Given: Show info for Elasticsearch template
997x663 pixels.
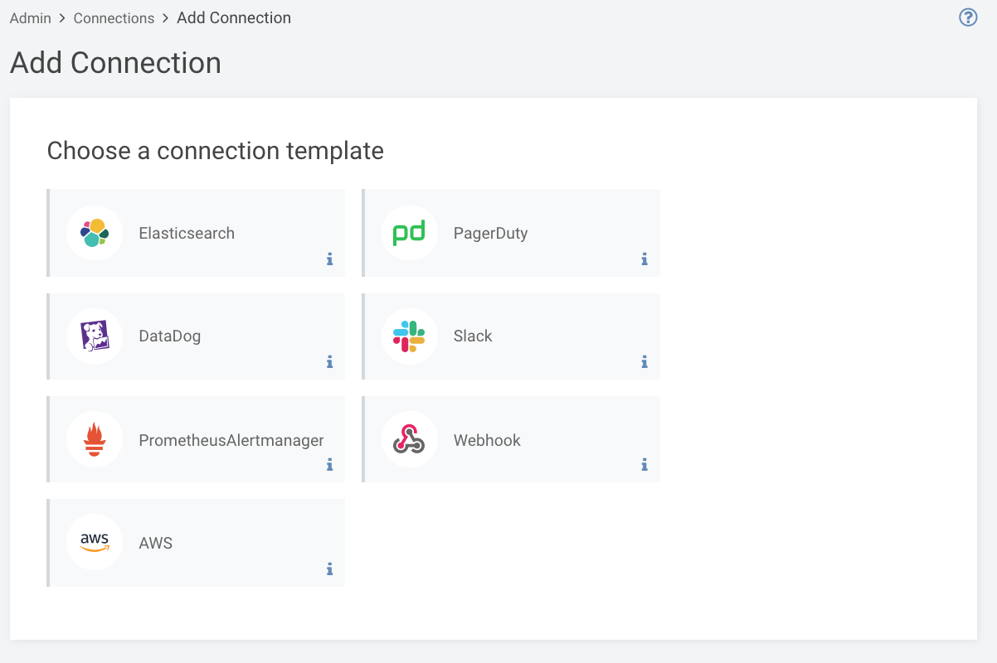Looking at the screenshot, I should pos(329,259).
